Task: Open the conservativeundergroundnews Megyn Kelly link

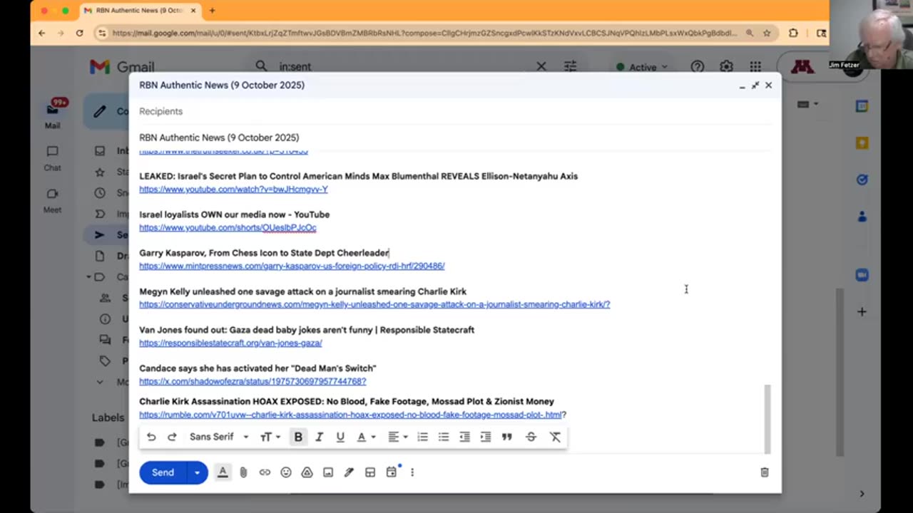Action: point(374,304)
